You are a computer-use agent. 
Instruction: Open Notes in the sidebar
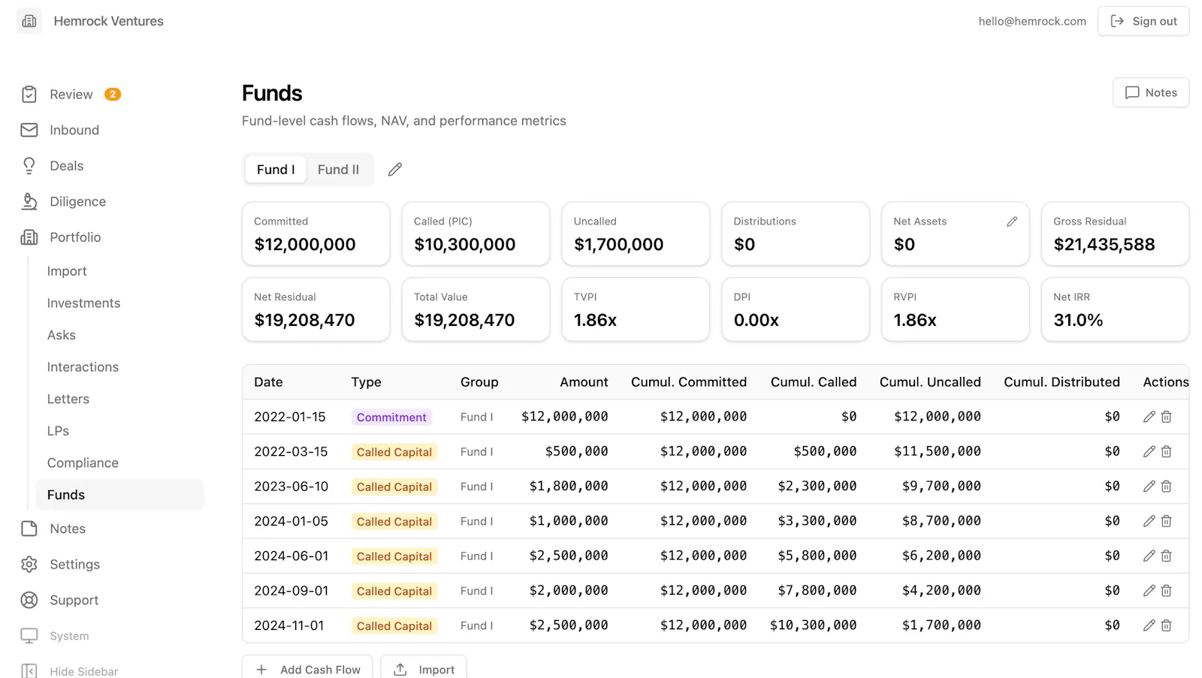68,529
